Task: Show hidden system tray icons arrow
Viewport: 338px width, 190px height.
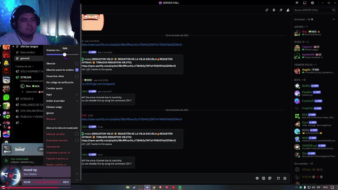Action: [x=296, y=187]
